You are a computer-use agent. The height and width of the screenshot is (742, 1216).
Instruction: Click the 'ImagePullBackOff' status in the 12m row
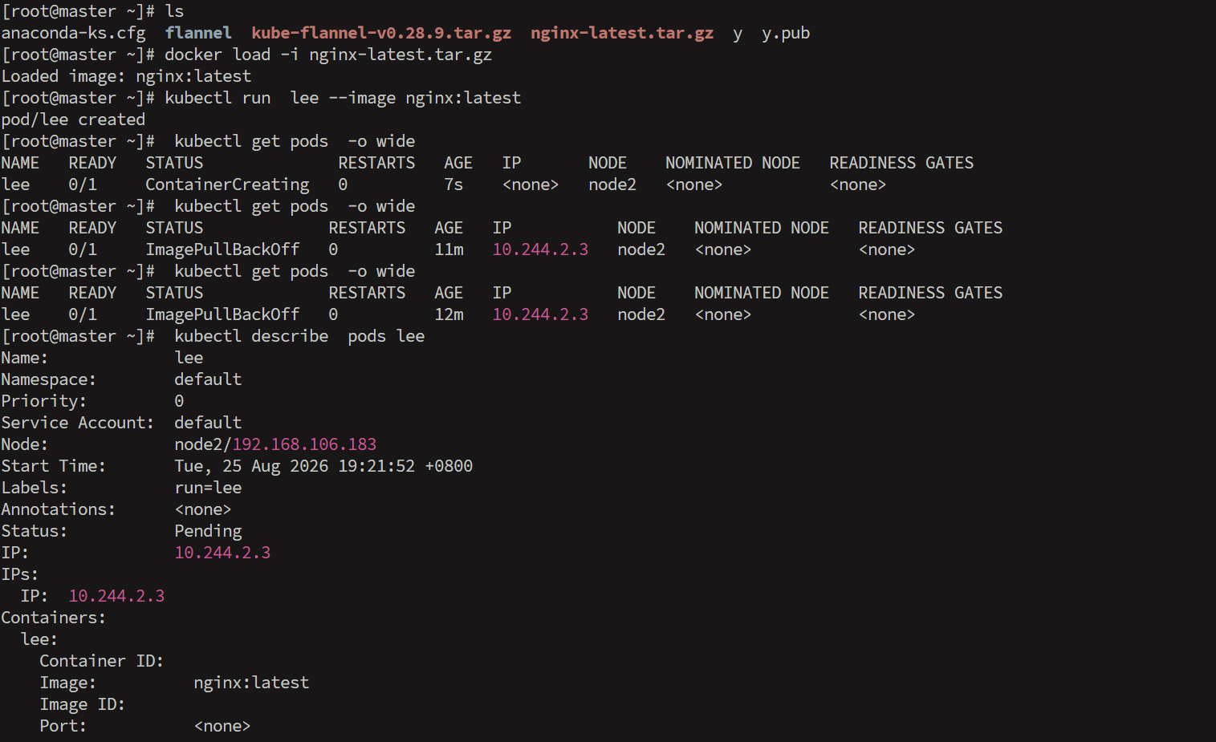pyautogui.click(x=222, y=314)
